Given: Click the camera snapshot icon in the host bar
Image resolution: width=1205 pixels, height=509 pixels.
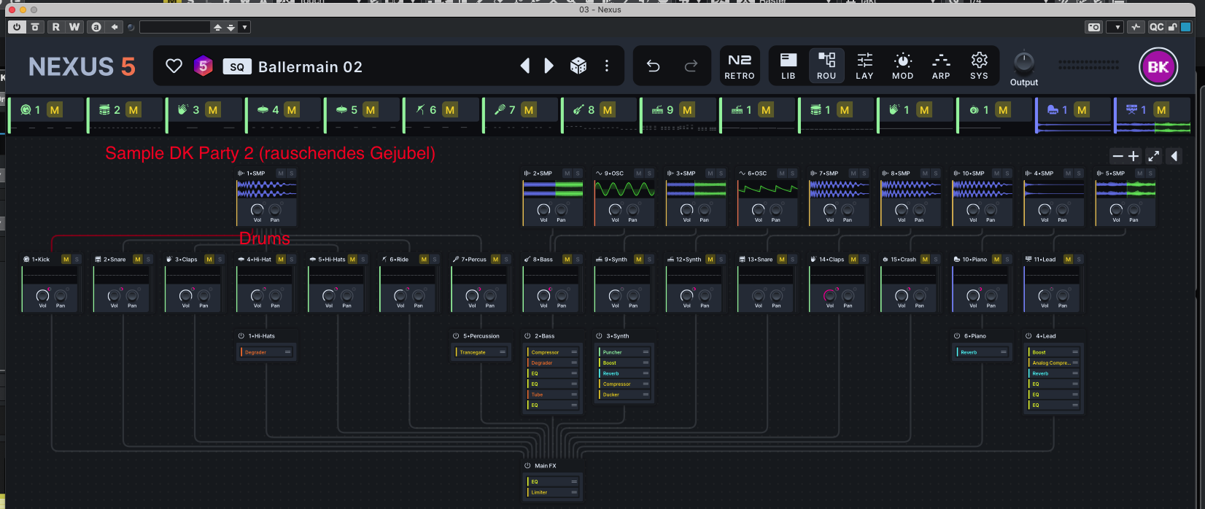Looking at the screenshot, I should pyautogui.click(x=1093, y=27).
